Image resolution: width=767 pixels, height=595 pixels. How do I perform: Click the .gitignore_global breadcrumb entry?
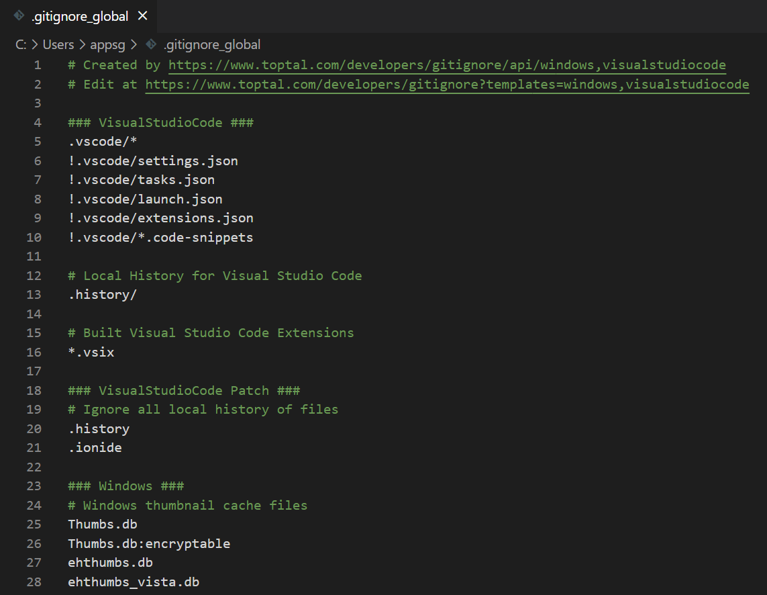pyautogui.click(x=212, y=44)
